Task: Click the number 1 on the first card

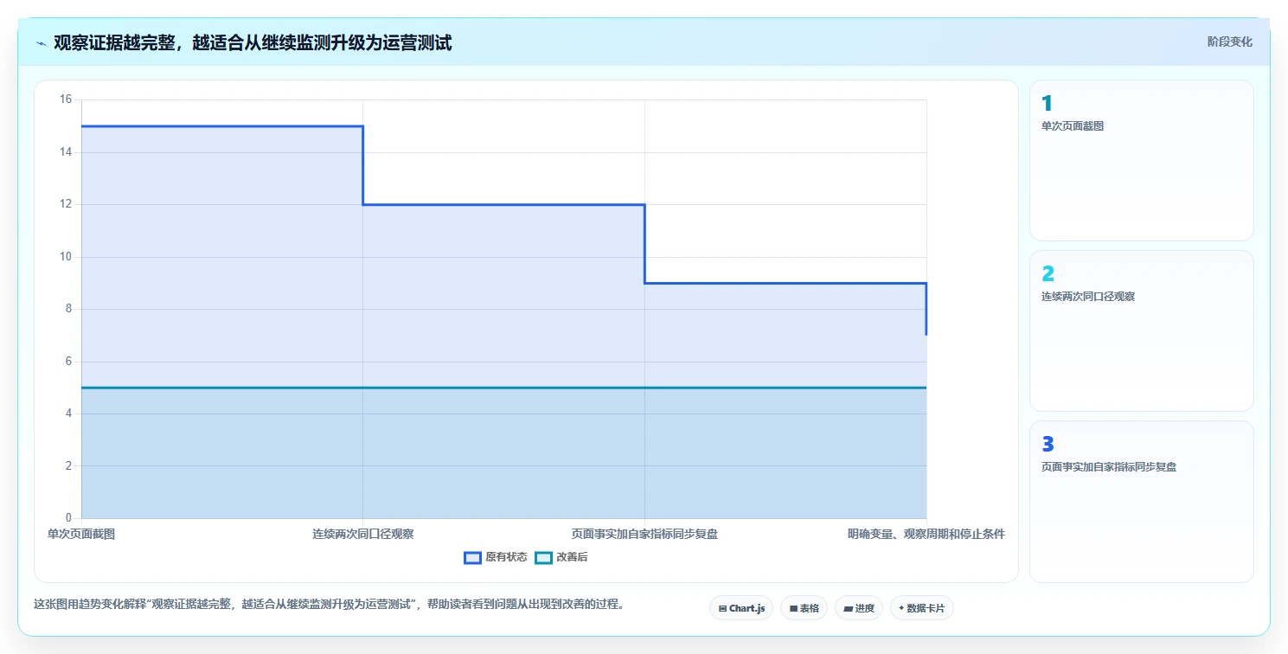Action: coord(1047,104)
